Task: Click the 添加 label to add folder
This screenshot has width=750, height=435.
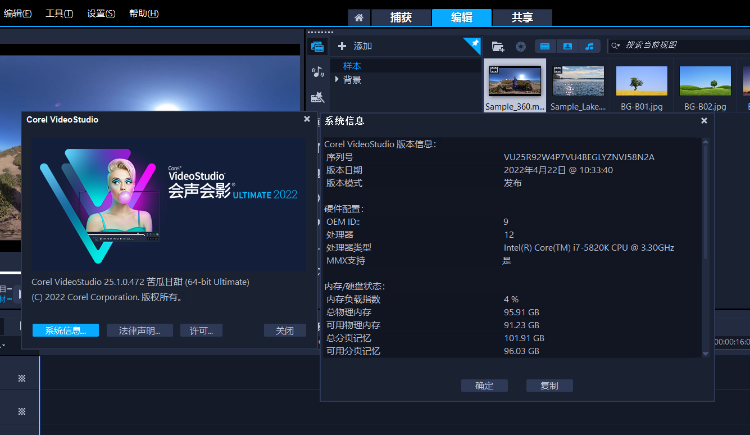Action: (363, 46)
